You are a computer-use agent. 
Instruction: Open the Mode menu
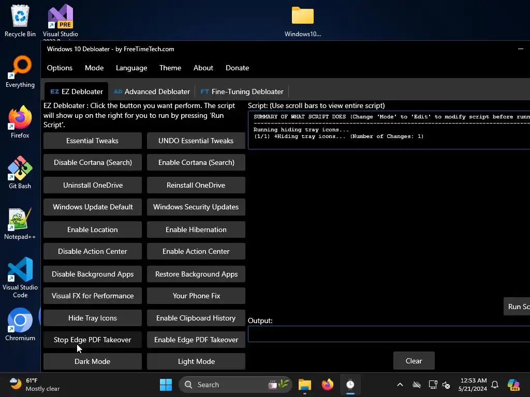pos(94,68)
